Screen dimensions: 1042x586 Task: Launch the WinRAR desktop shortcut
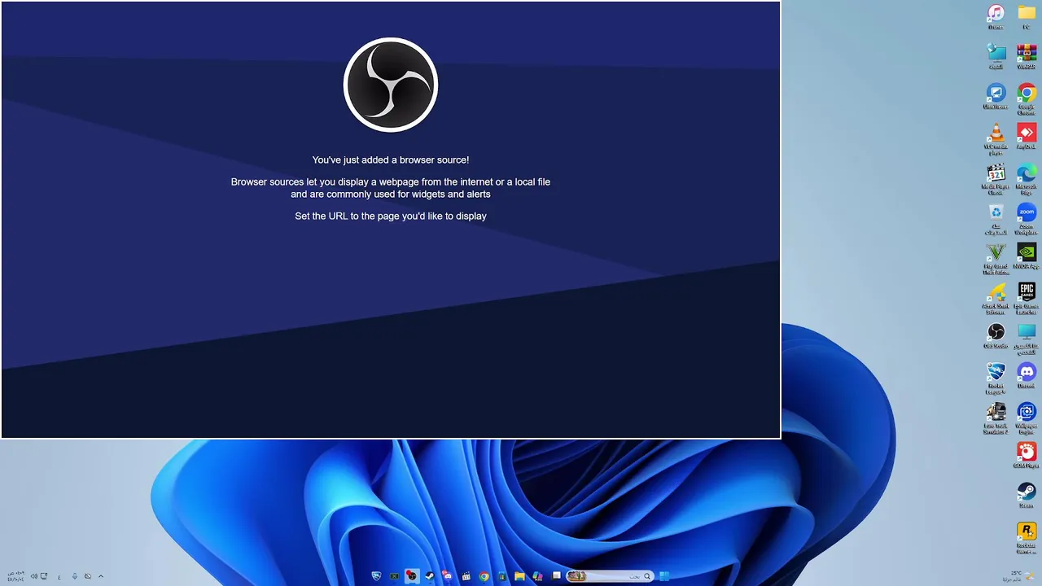(x=1027, y=56)
